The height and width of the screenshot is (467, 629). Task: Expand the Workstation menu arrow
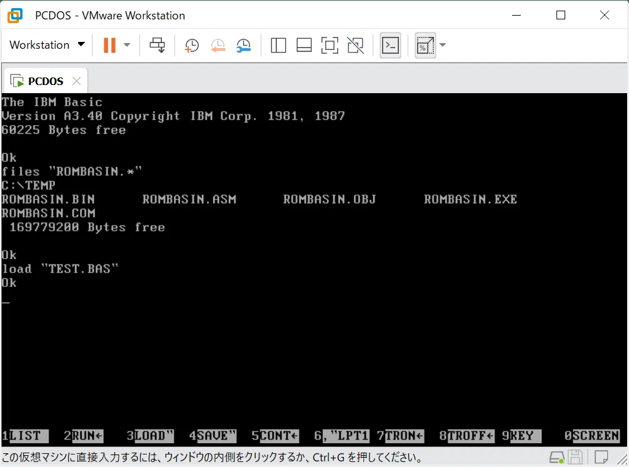[81, 44]
